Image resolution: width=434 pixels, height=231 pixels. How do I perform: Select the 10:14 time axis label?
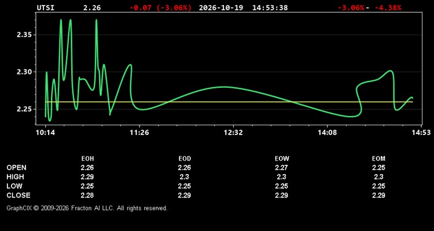46,133
